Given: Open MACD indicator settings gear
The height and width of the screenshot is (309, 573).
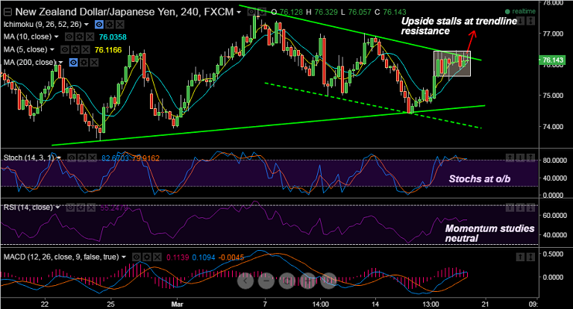Looking at the screenshot, I should (146, 257).
